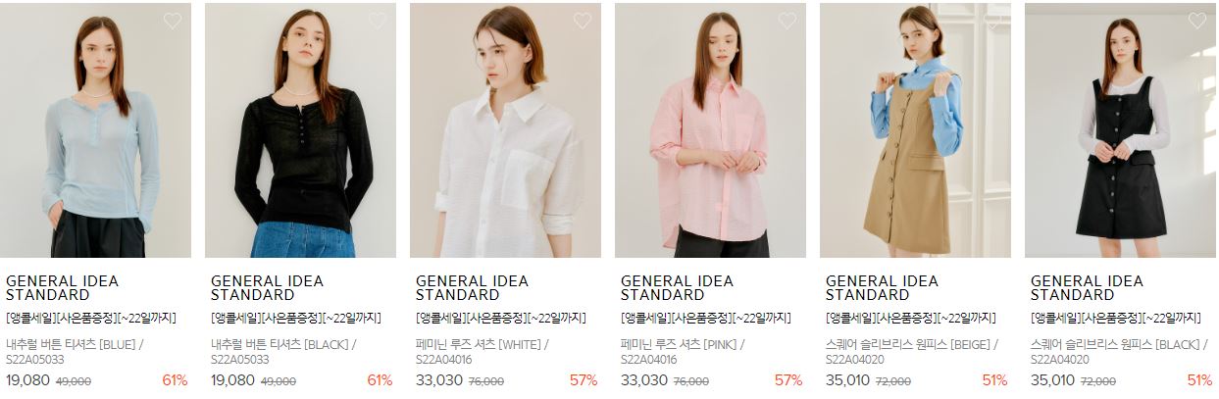Open blue button t-shirt product photo
Image resolution: width=1219 pixels, height=399 pixels.
(x=95, y=130)
